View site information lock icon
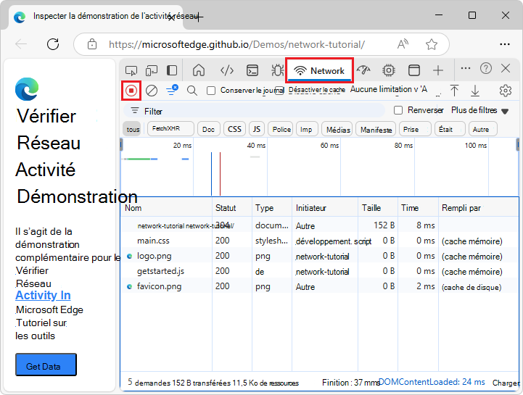 pos(92,44)
